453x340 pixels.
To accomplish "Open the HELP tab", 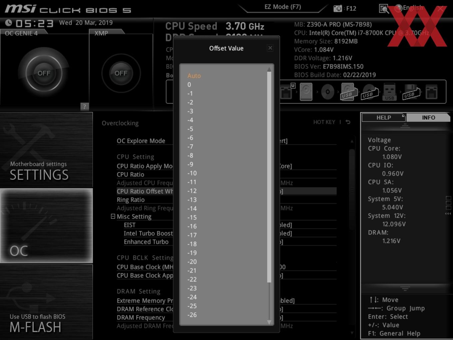I will (x=383, y=118).
